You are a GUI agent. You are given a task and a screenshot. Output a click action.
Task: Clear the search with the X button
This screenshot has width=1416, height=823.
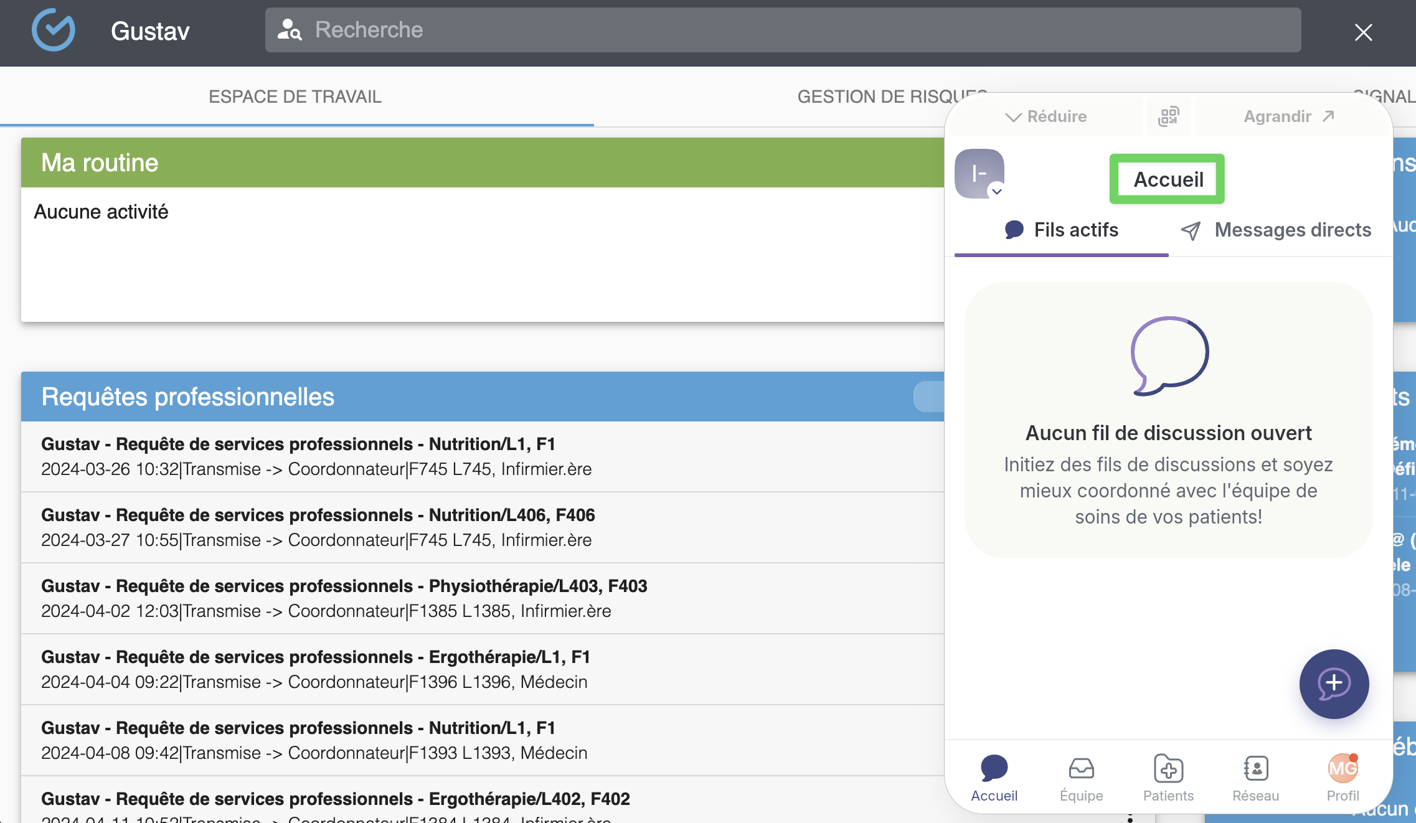coord(1363,32)
